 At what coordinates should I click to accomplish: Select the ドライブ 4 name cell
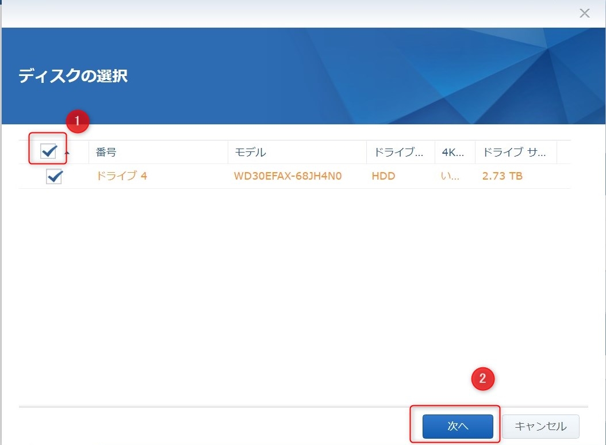tap(121, 176)
